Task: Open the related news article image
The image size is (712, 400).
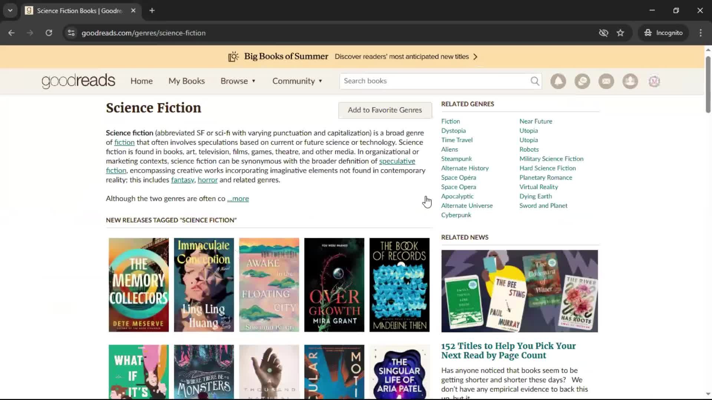Action: pyautogui.click(x=520, y=291)
